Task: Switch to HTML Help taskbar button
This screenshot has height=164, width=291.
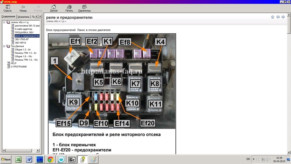Action: 82,159
